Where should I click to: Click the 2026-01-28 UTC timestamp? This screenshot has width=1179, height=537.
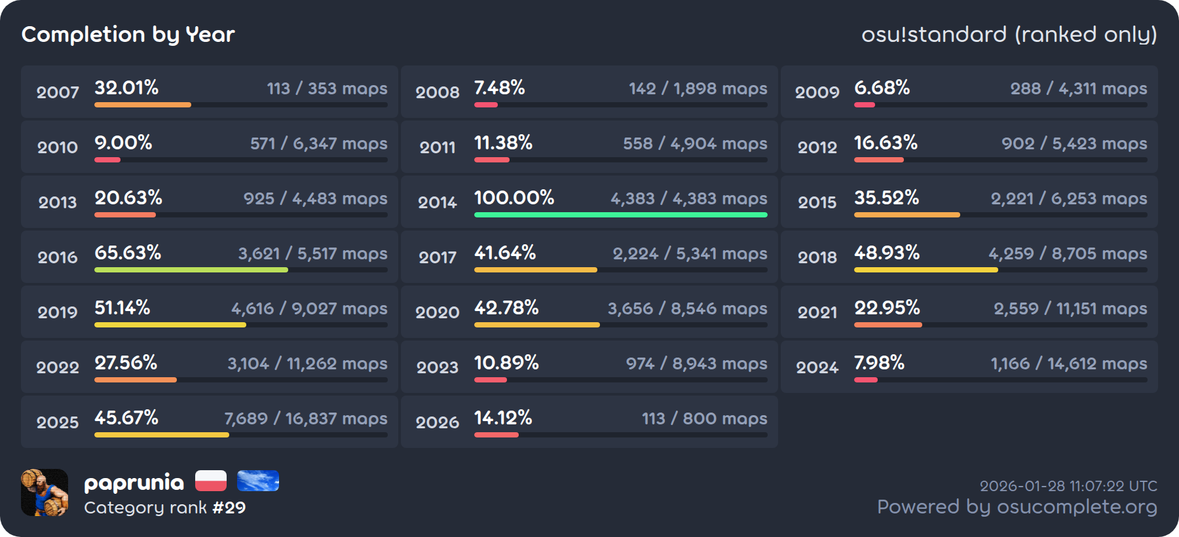1068,486
